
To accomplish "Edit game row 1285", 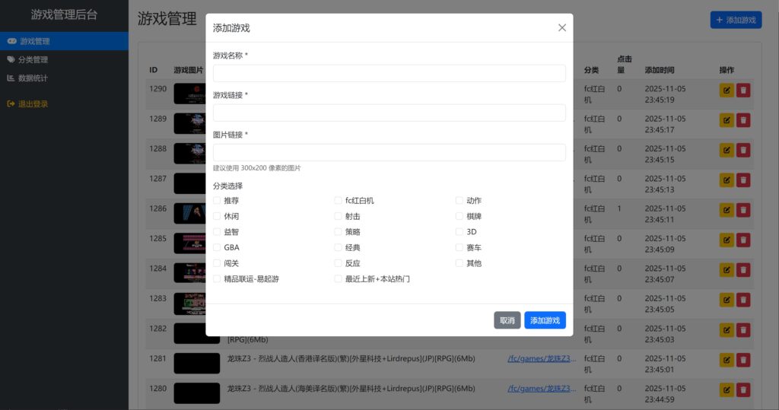I will (727, 240).
